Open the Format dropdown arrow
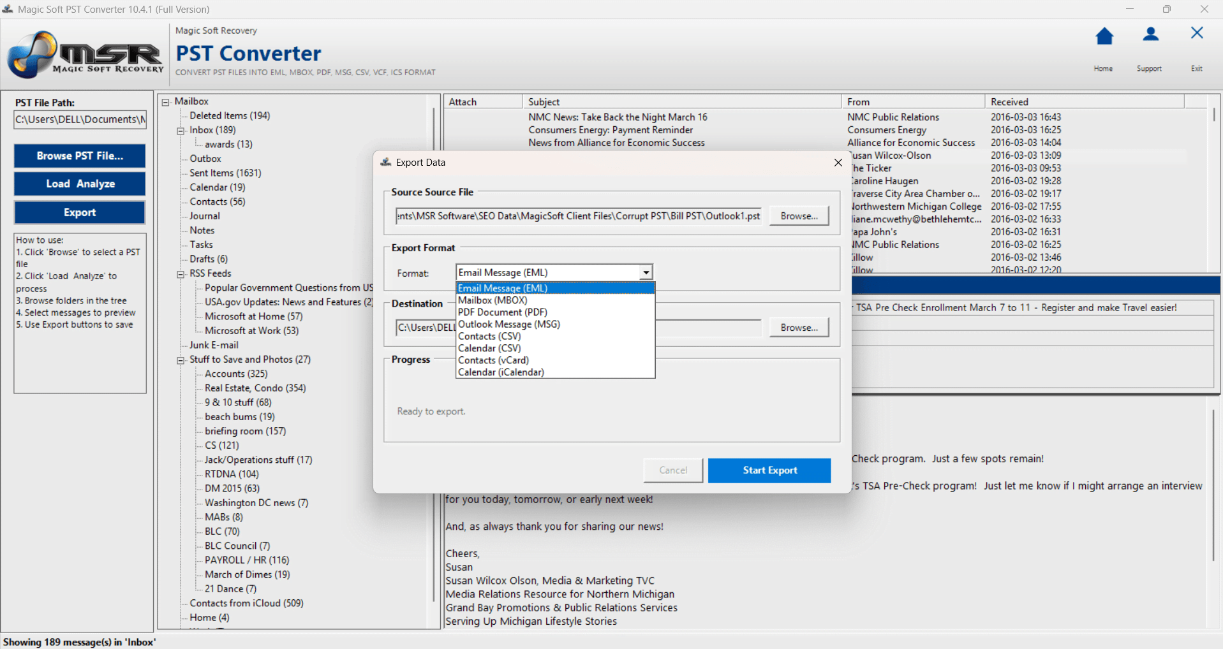Image resolution: width=1223 pixels, height=649 pixels. 646,273
